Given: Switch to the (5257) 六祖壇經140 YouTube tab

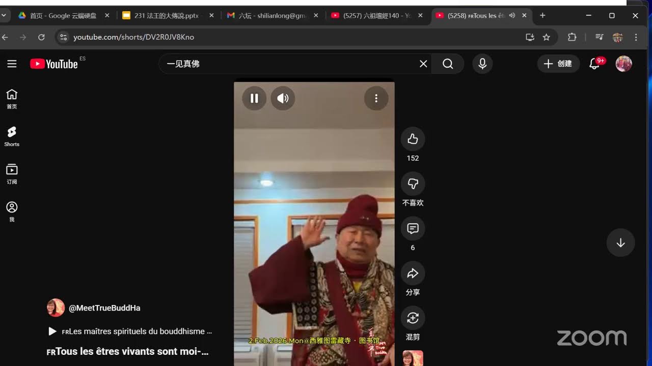Looking at the screenshot, I should [x=377, y=16].
